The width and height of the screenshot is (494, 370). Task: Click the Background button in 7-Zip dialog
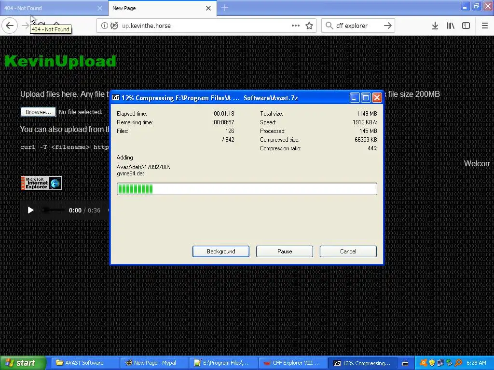point(221,251)
